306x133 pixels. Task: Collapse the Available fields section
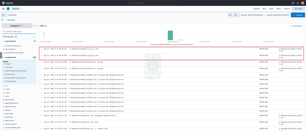click(x=3, y=57)
